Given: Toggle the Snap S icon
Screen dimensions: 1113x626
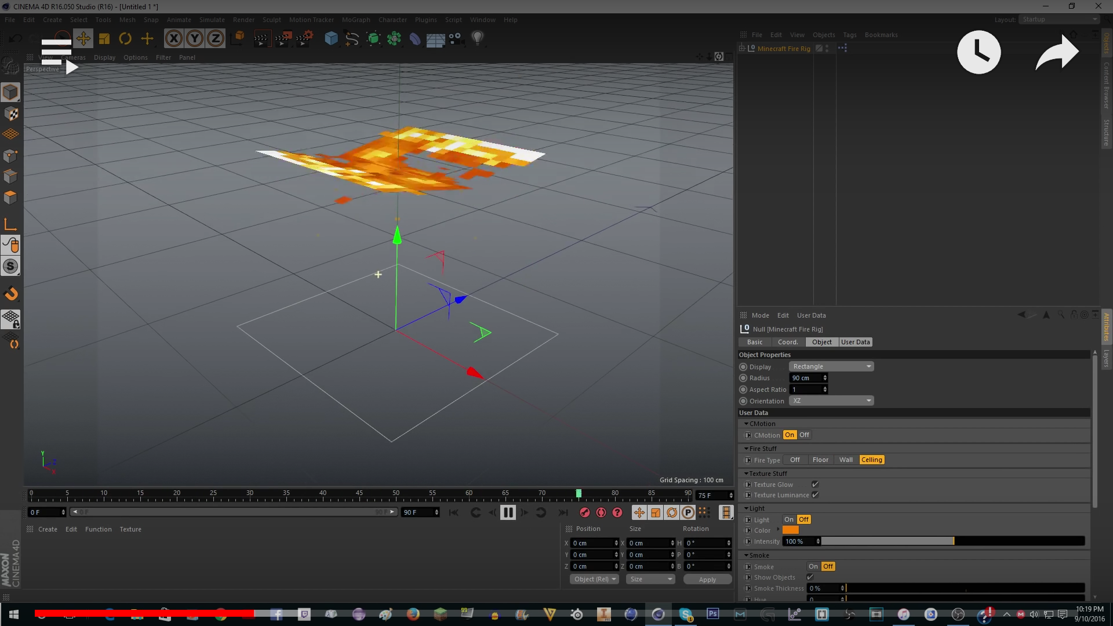Looking at the screenshot, I should pos(10,267).
